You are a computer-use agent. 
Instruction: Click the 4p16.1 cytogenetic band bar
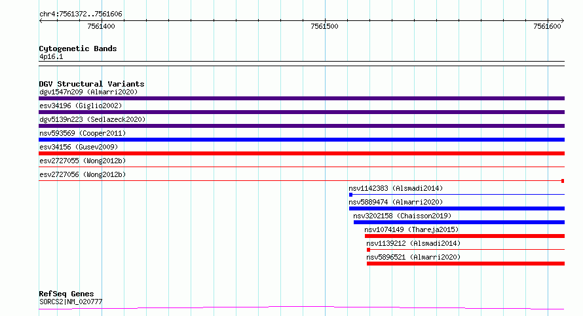tap(301, 64)
